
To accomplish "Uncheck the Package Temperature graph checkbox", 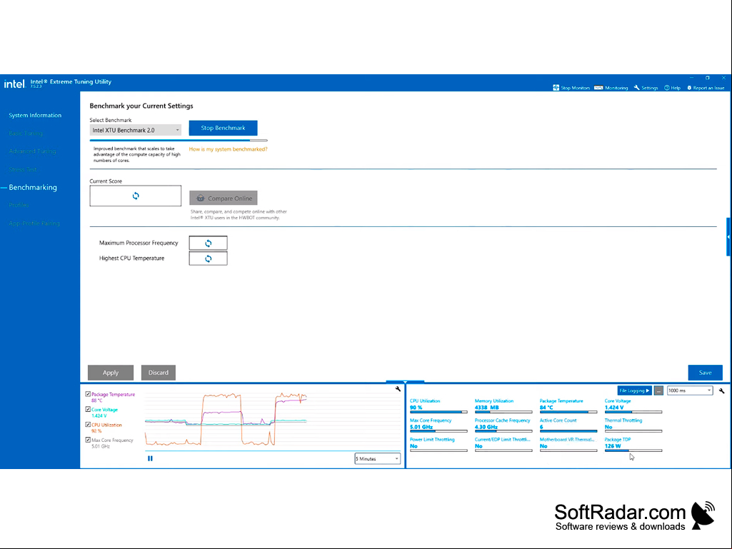I will pyautogui.click(x=88, y=394).
